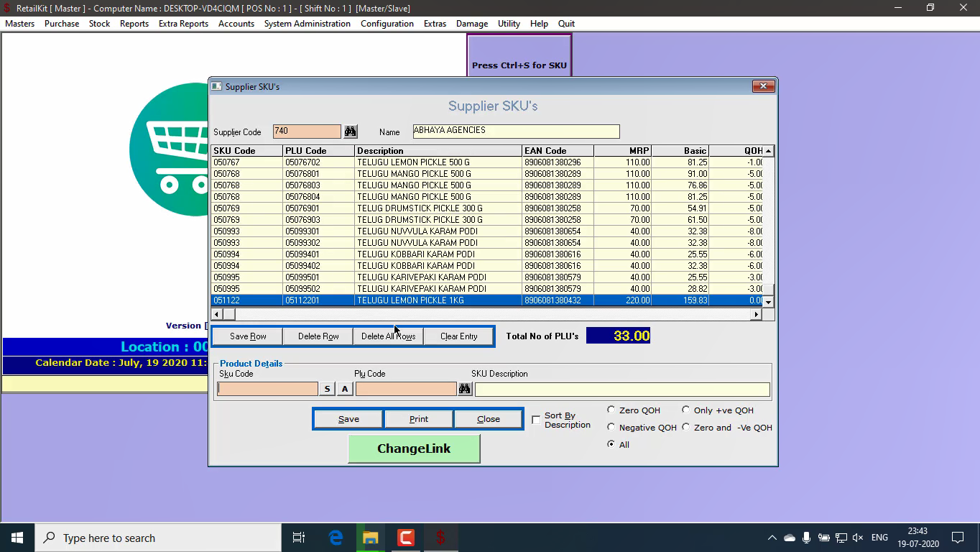Click the Quit menu item
The width and height of the screenshot is (980, 552).
[566, 24]
